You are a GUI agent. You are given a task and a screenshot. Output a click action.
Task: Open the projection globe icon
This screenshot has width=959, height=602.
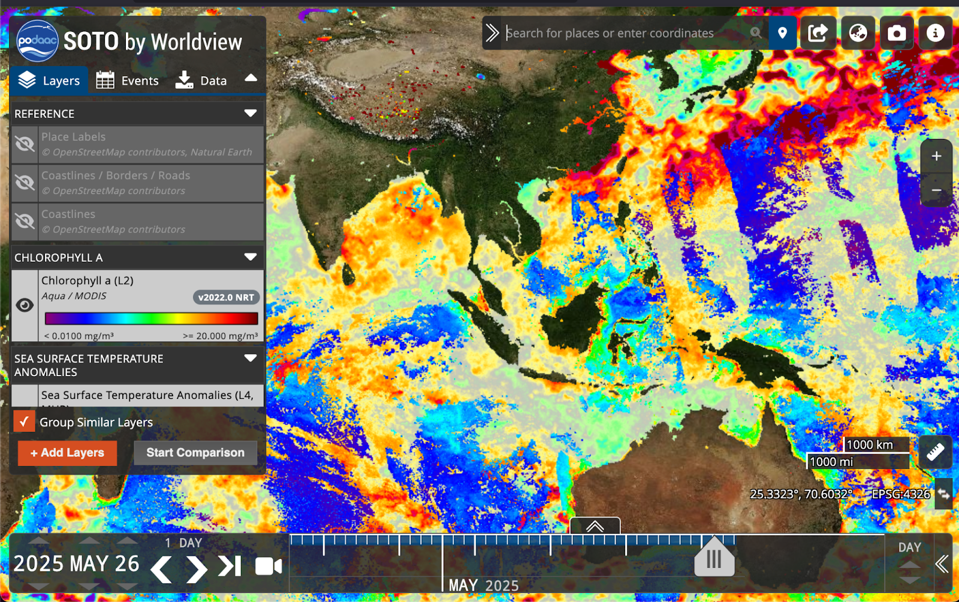click(x=858, y=33)
